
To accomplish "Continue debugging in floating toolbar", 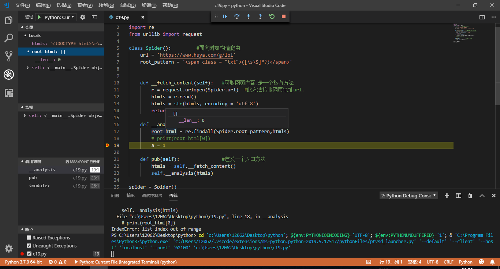I will click(x=225, y=16).
